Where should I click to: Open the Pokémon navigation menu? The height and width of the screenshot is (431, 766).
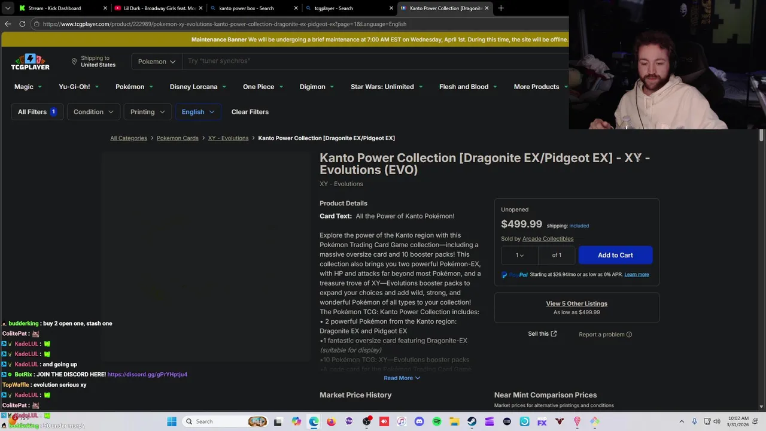coord(134,87)
